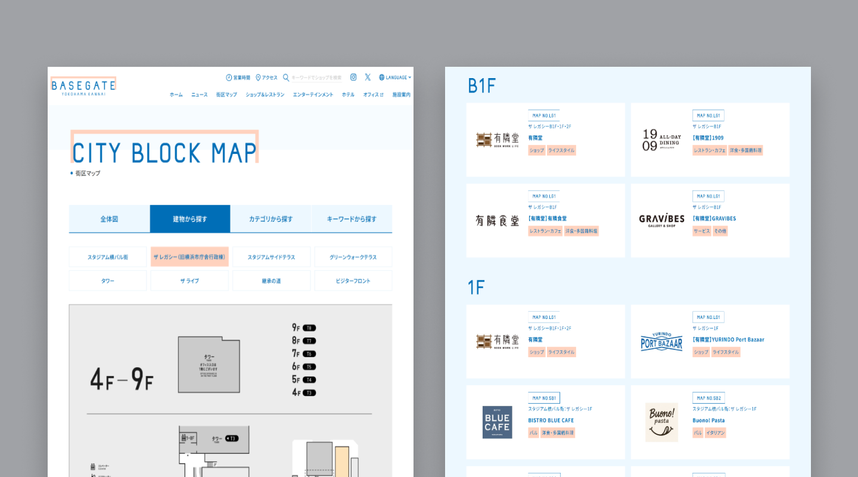Click the その他 tag on the GRAVIBES card

tap(720, 231)
